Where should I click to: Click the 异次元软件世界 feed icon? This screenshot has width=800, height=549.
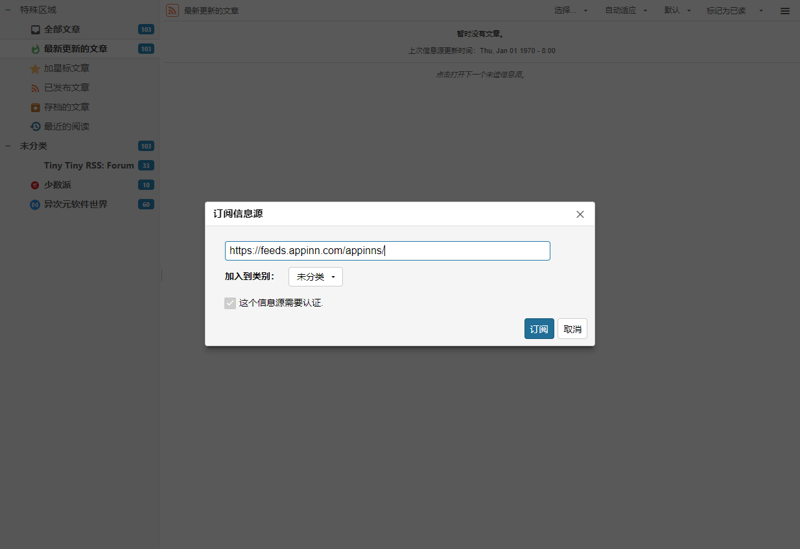pos(35,205)
